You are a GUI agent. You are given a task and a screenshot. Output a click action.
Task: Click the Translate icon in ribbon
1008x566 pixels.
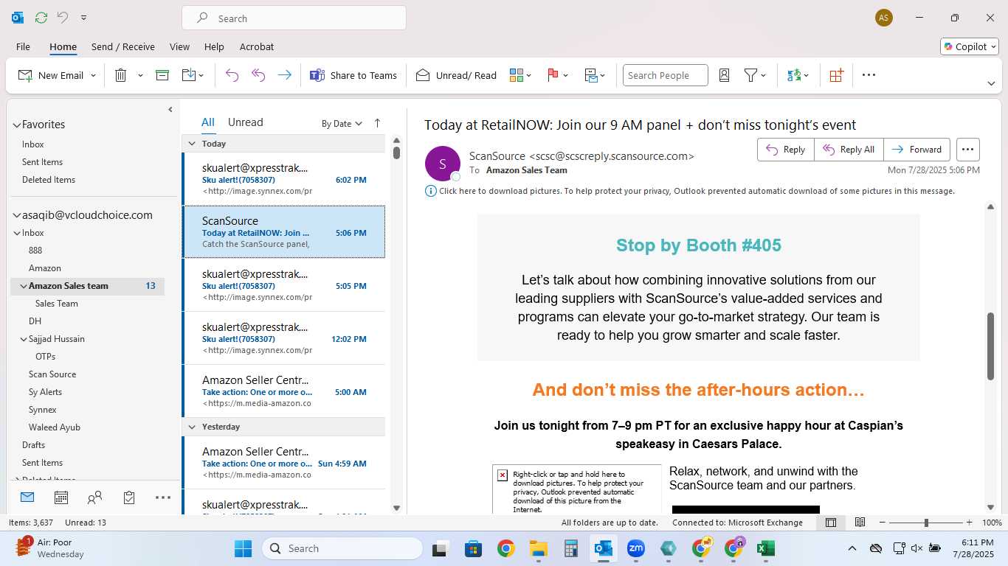(794, 75)
